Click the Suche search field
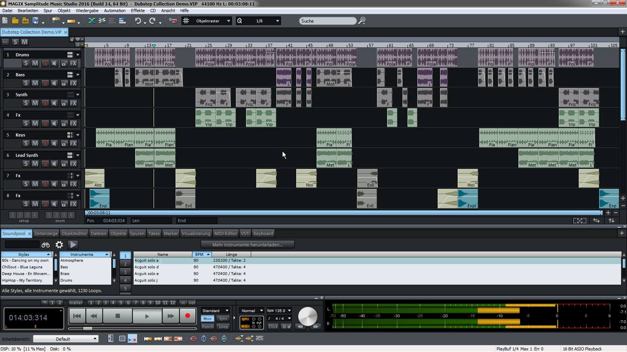Image resolution: width=627 pixels, height=352 pixels. (328, 21)
